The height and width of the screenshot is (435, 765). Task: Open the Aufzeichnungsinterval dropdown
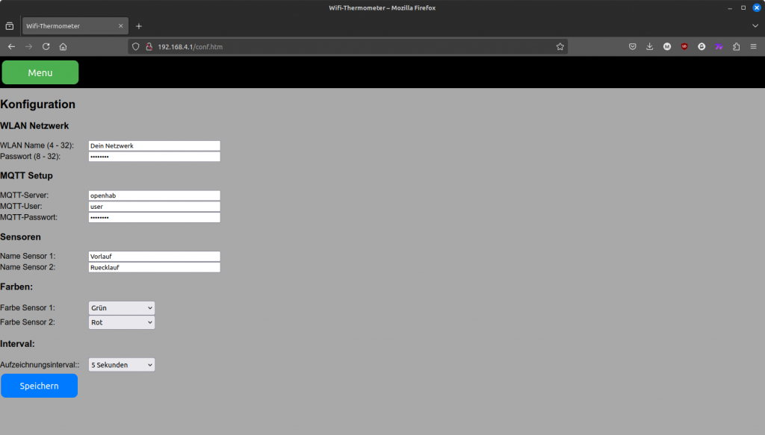click(x=122, y=365)
